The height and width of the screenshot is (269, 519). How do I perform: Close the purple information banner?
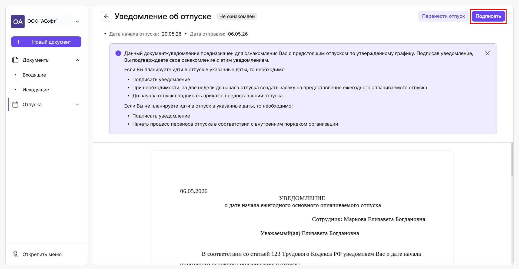pos(487,53)
